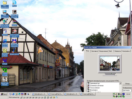
Task: Click the tray clock showing 13:14
Action: [x=128, y=94]
